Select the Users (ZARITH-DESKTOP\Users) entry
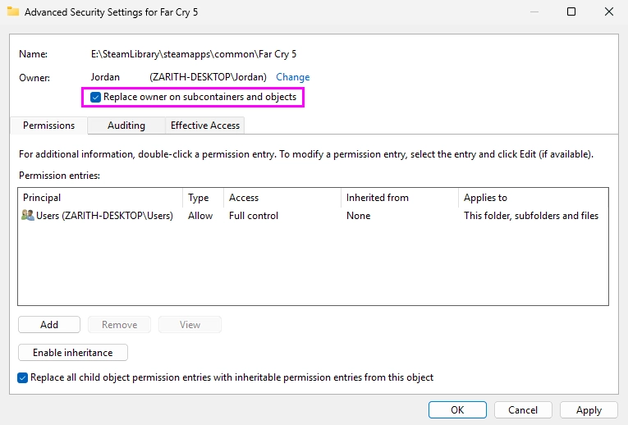The height and width of the screenshot is (425, 628). 313,216
